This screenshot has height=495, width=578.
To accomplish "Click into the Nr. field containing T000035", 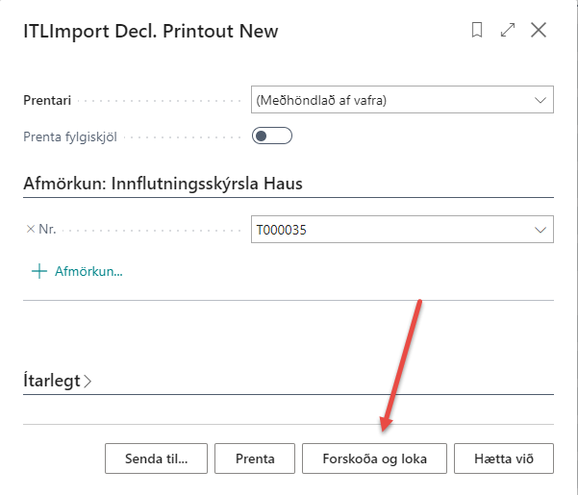I will click(x=385, y=230).
